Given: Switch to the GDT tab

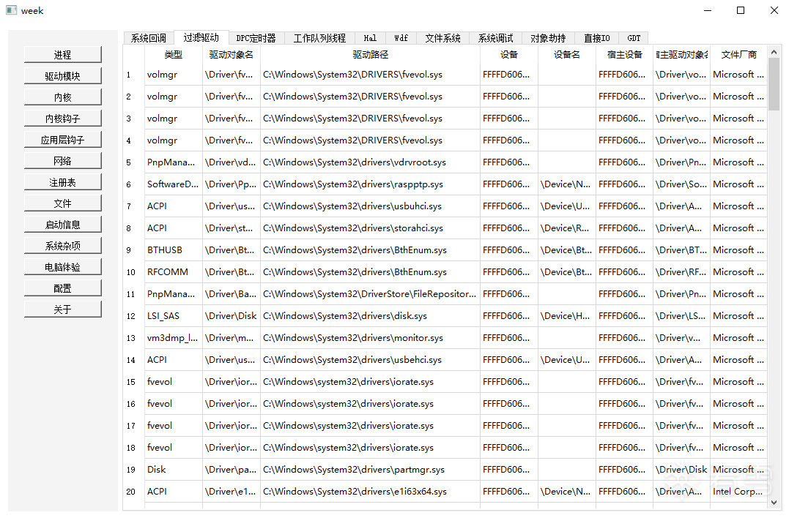Looking at the screenshot, I should pos(634,38).
